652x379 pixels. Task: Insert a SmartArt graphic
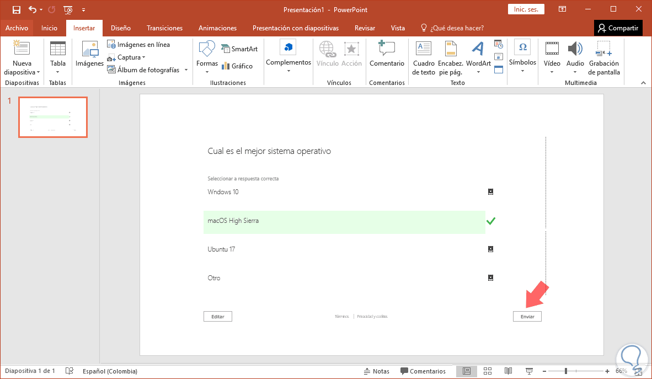click(239, 49)
